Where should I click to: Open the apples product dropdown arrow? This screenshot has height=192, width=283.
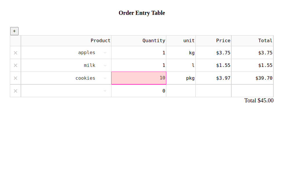click(x=105, y=53)
